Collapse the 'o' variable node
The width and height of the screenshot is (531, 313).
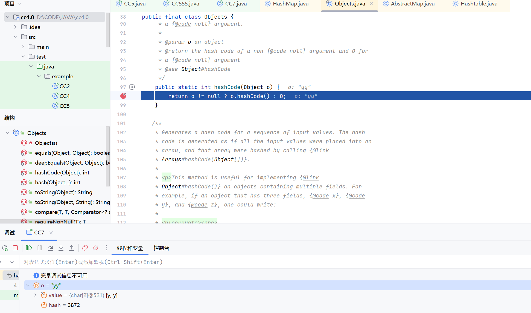[x=28, y=285]
